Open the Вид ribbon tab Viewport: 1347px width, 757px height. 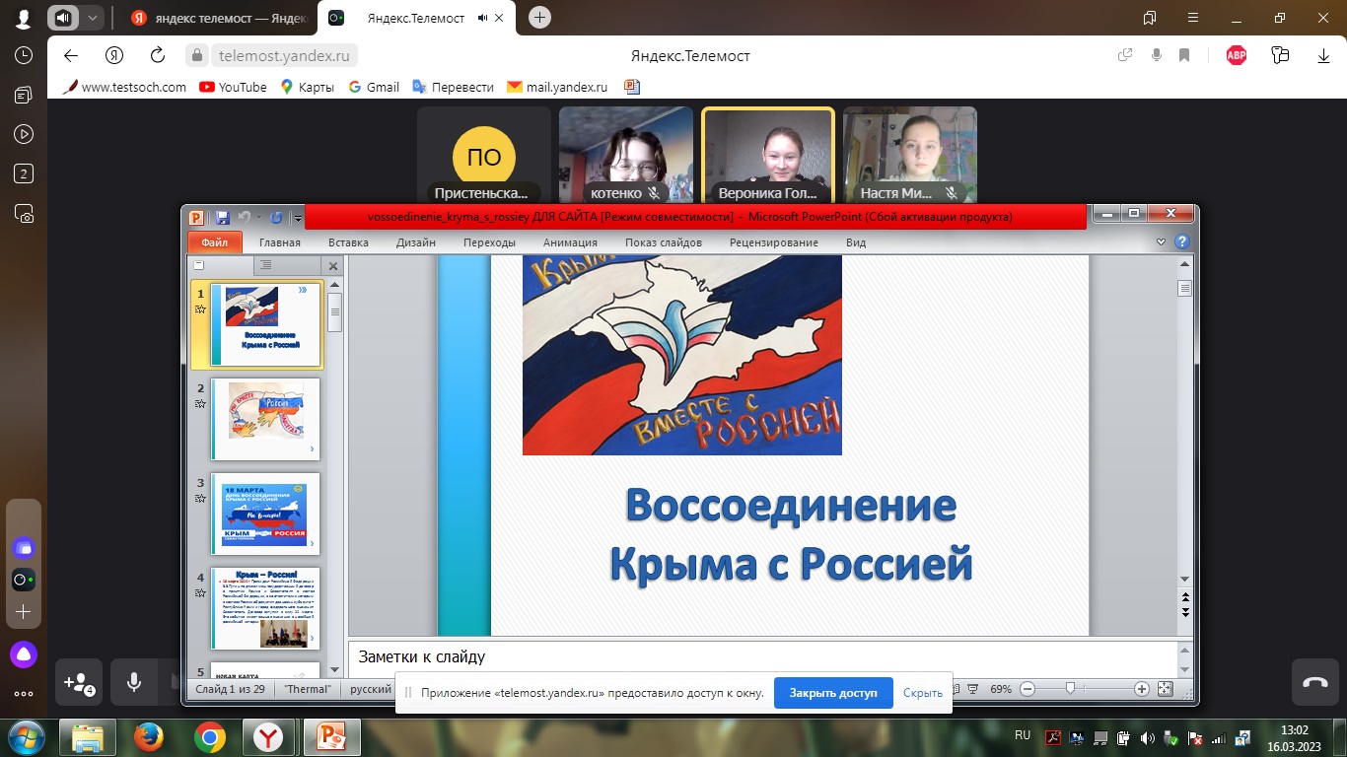(x=856, y=242)
